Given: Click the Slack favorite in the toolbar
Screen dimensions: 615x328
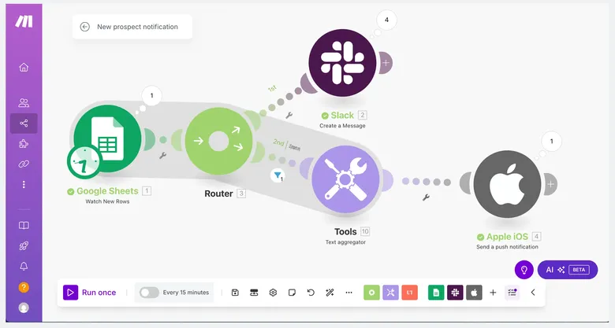Looking at the screenshot, I should click(455, 293).
